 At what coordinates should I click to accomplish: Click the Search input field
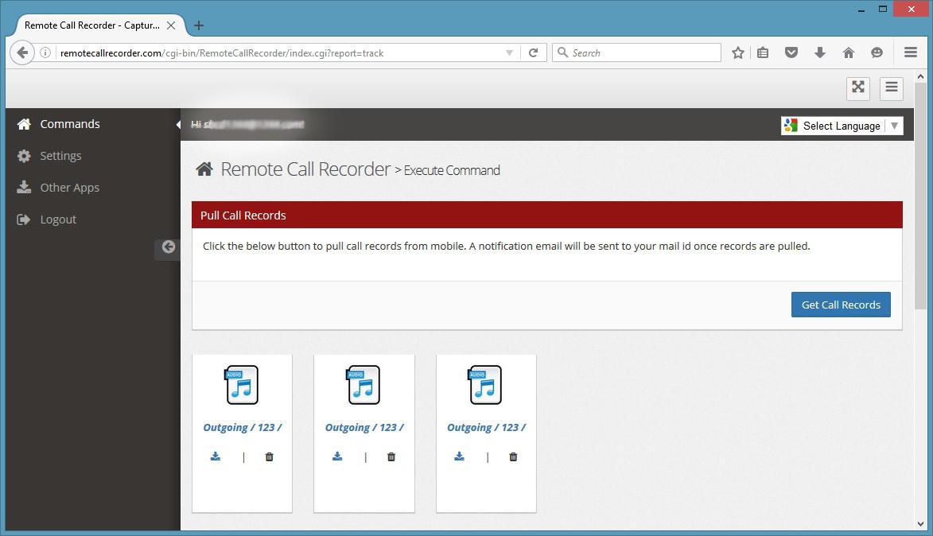(x=636, y=52)
